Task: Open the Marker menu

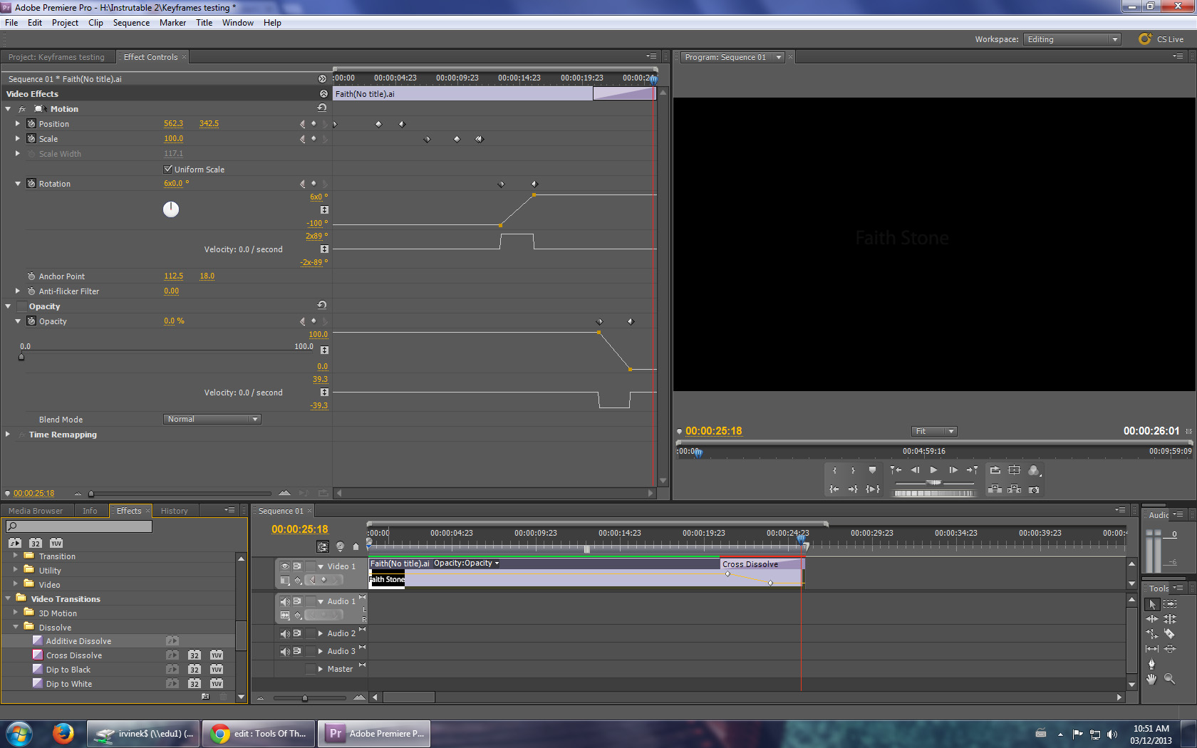Action: coord(172,23)
